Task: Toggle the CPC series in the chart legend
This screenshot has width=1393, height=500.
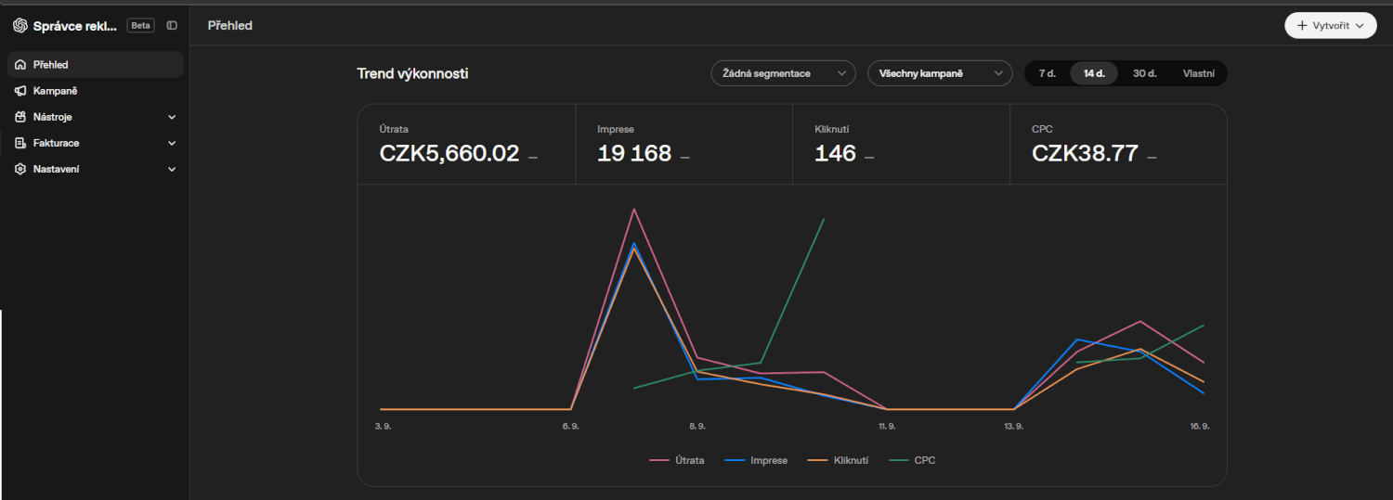Action: (912, 460)
